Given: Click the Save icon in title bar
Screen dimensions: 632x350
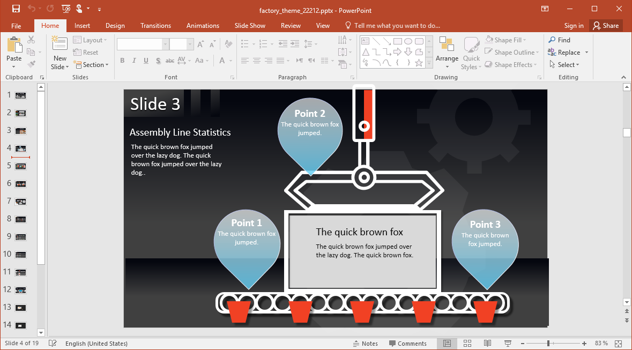Looking at the screenshot, I should [16, 9].
